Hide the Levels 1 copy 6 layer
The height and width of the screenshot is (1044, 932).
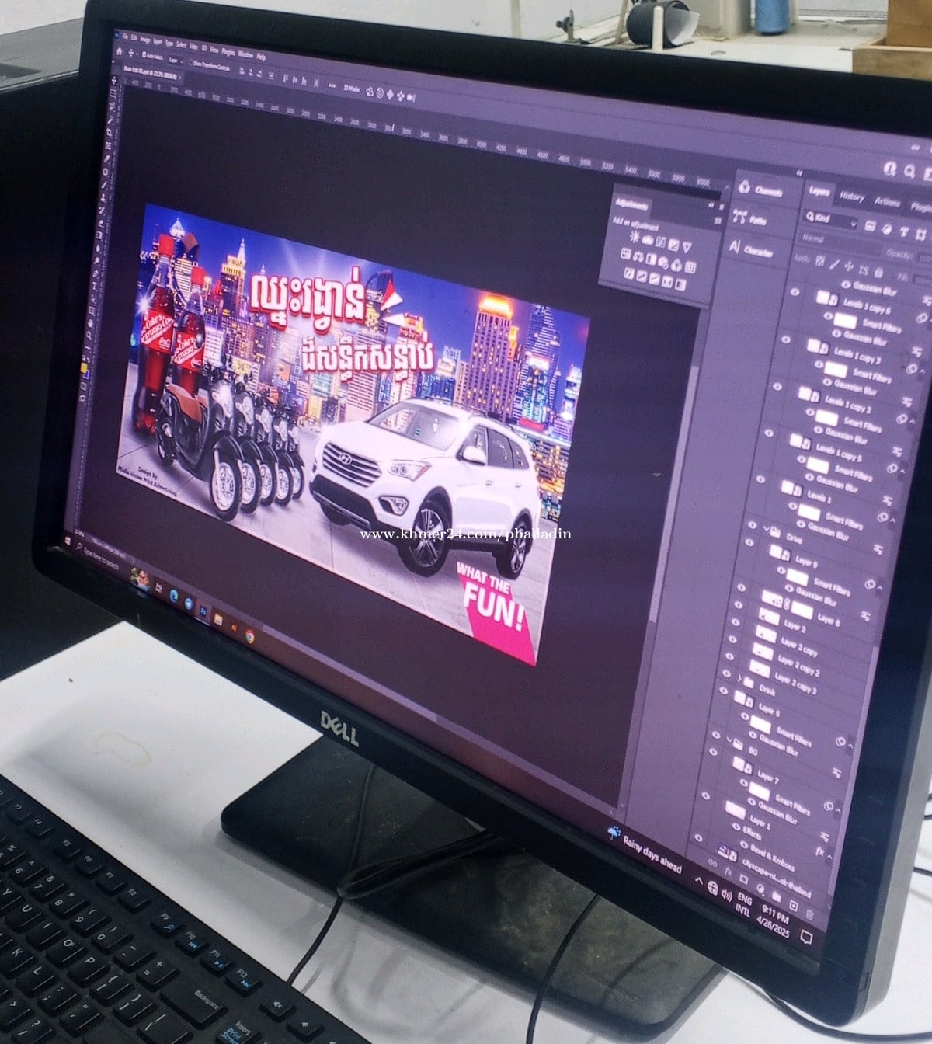click(x=795, y=293)
